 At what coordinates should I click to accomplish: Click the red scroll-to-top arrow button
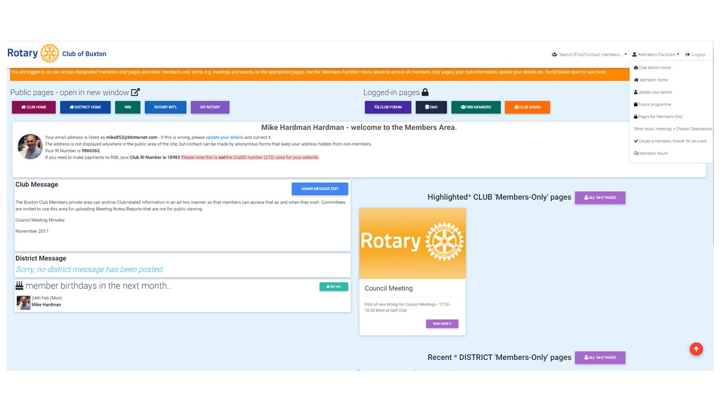[x=696, y=349]
